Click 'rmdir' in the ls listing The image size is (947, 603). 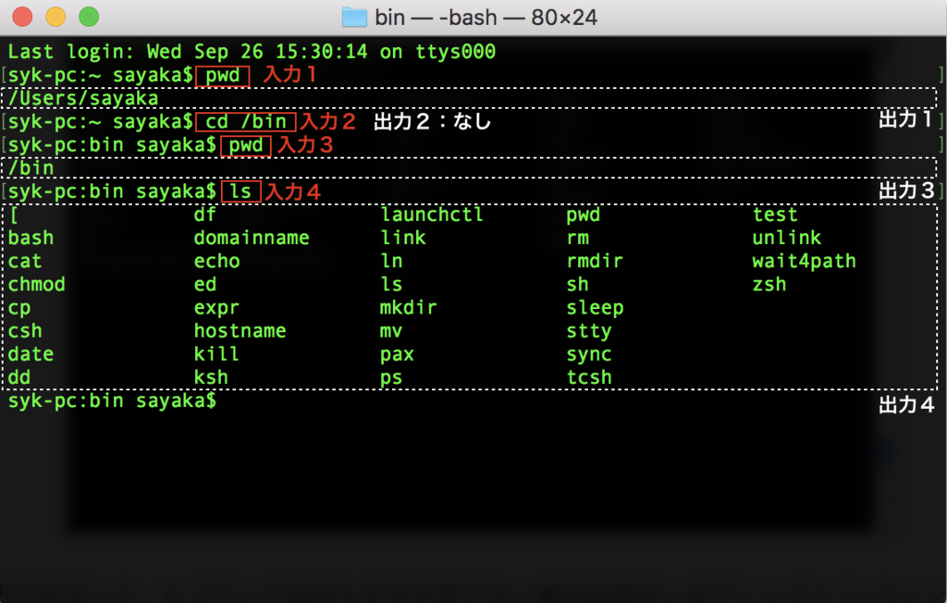coord(595,261)
